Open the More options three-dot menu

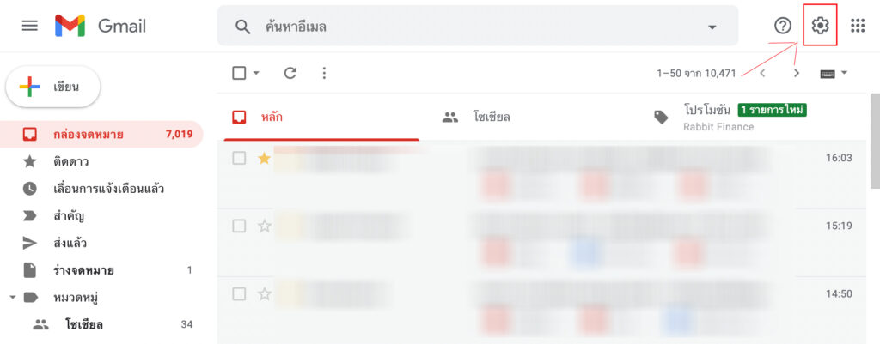point(323,73)
